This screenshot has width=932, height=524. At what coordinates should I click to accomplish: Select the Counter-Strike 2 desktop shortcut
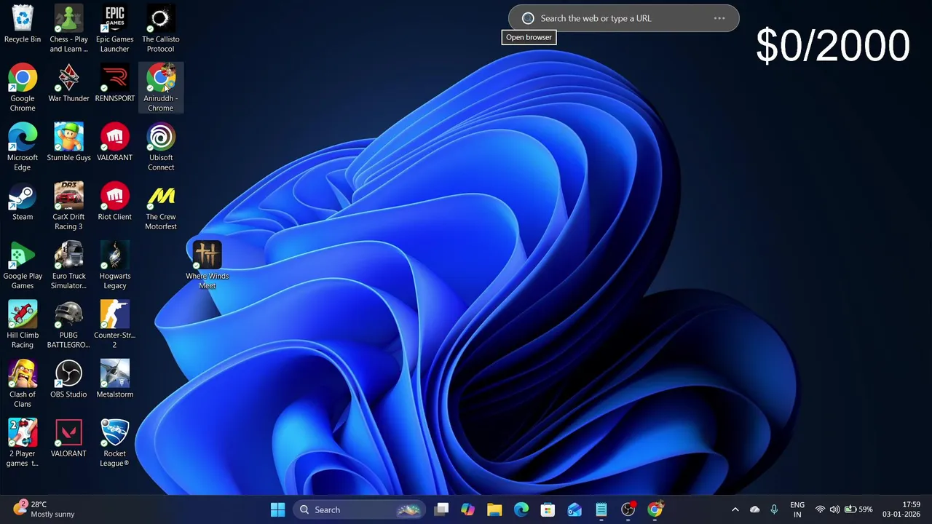point(114,325)
